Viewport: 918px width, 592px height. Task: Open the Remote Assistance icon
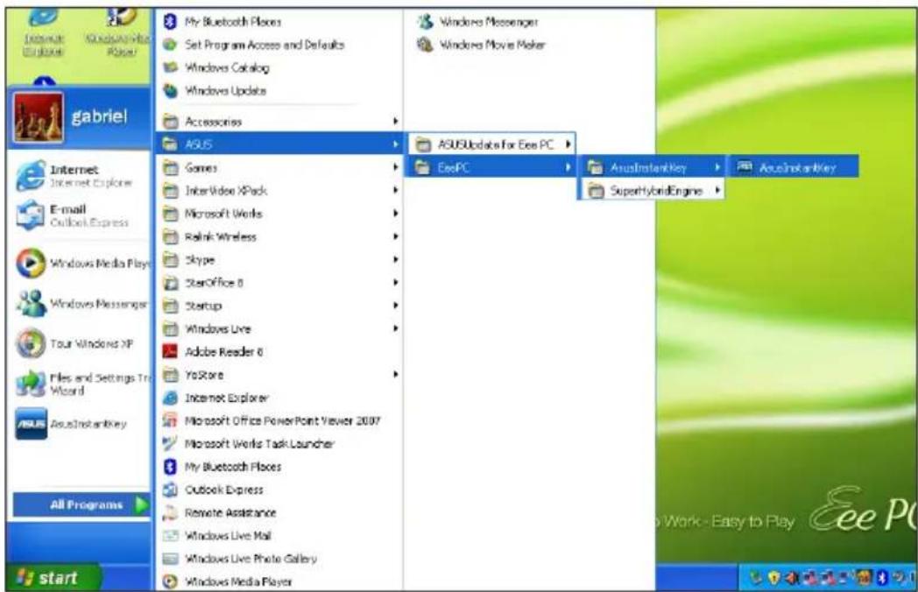pos(170,512)
